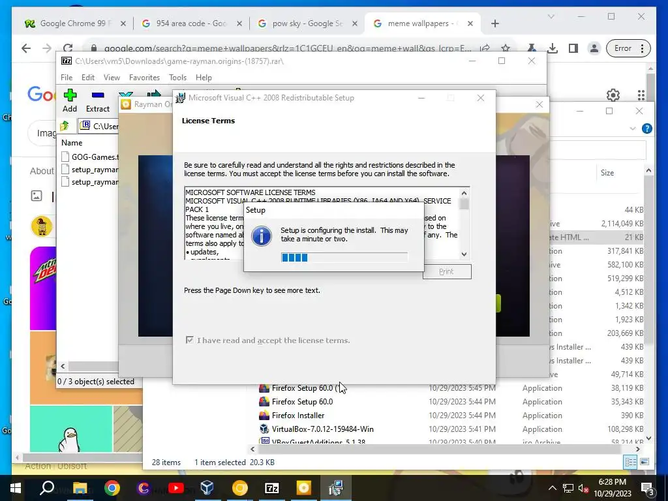The width and height of the screenshot is (668, 501).
Task: Switch to pow sky Google tab
Action: [307, 23]
